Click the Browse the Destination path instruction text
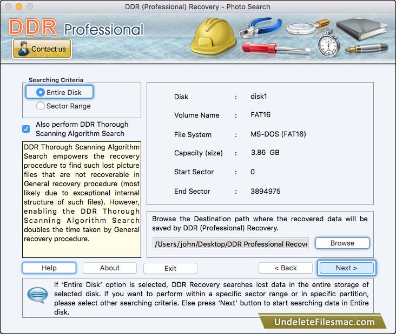396x334 pixels. tap(260, 223)
